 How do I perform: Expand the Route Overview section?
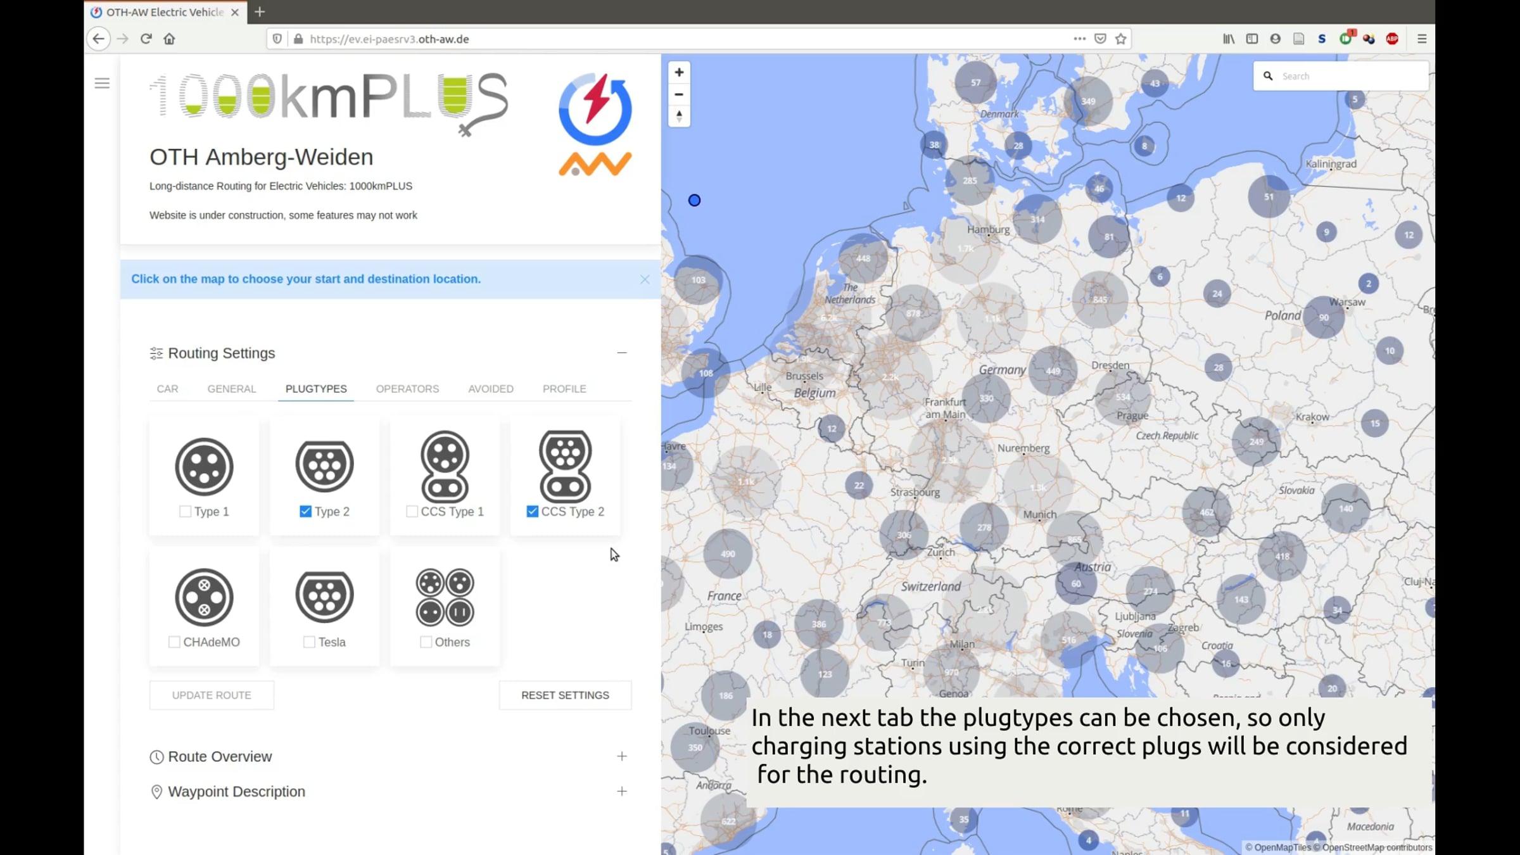[622, 756]
